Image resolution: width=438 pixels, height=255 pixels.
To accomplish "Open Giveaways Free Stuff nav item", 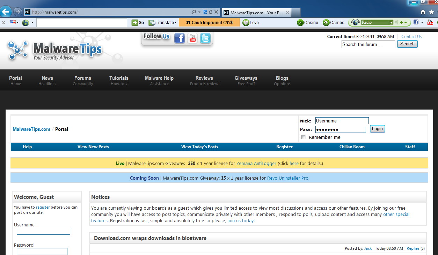I will [246, 81].
